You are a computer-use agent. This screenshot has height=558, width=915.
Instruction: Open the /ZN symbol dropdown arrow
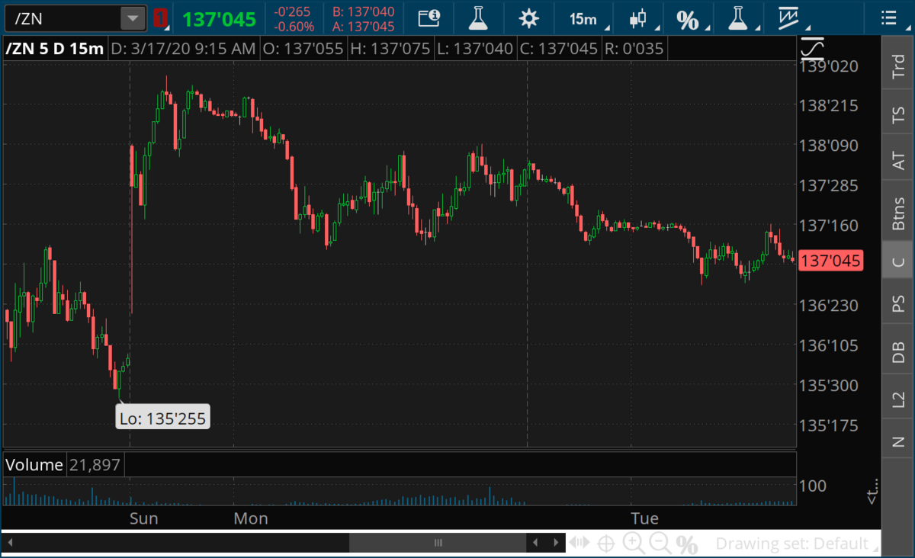tap(133, 18)
